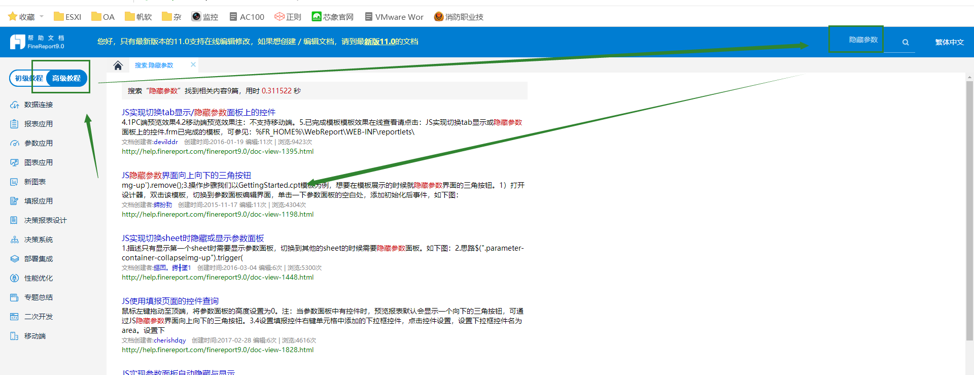The image size is (974, 375).
Task: Open the AC100 bookmark
Action: tap(247, 17)
